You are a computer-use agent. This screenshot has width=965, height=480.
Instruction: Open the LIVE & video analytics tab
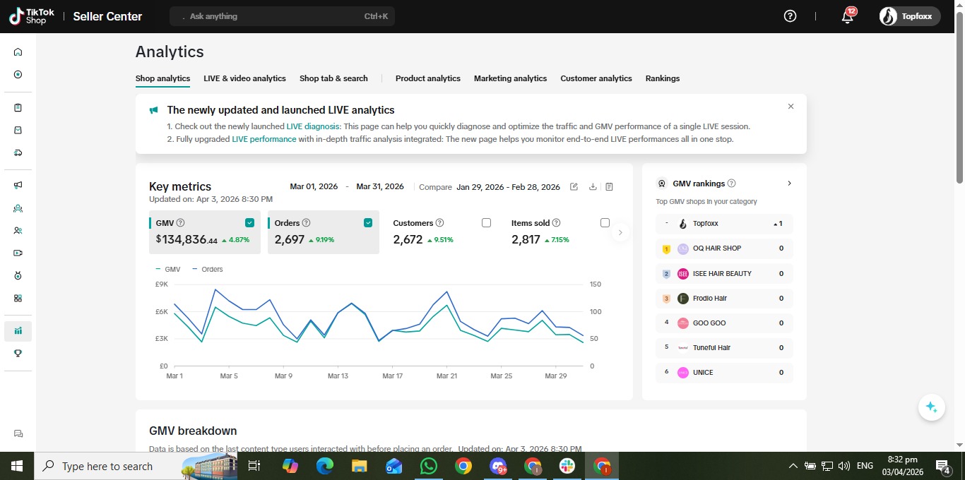[244, 78]
